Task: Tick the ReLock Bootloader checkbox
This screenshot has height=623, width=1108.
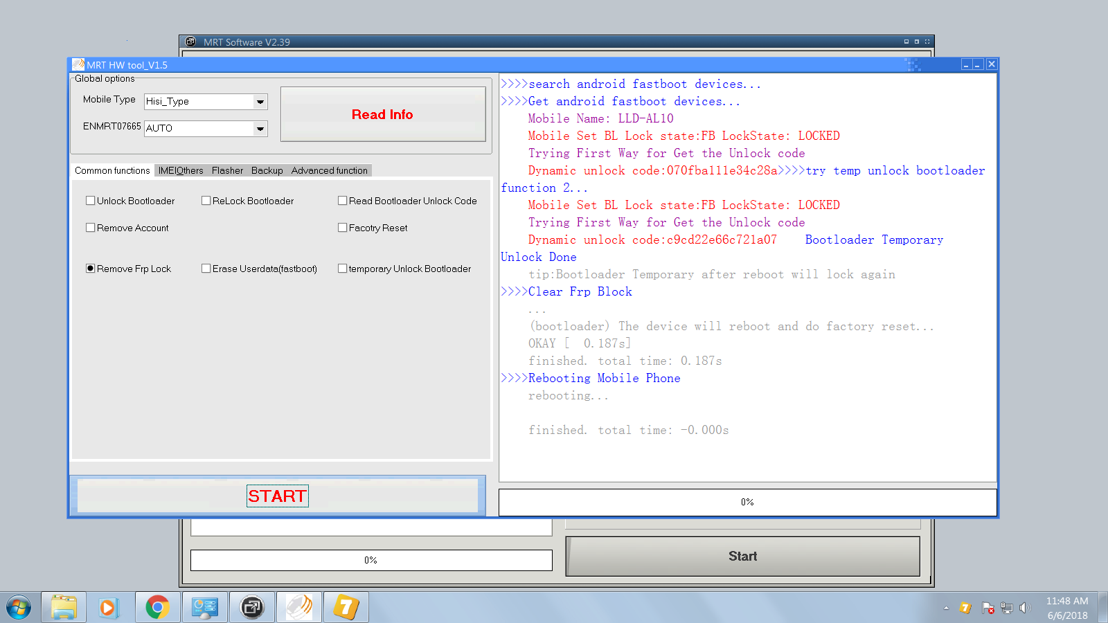Action: [x=206, y=201]
